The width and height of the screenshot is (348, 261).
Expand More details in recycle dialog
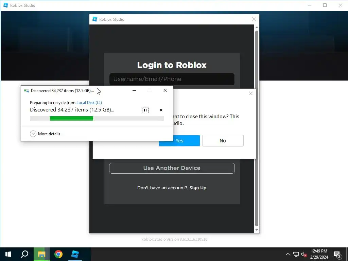[x=45, y=134]
